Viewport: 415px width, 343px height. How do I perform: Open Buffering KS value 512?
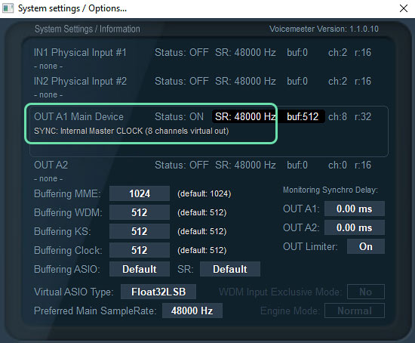coord(140,231)
